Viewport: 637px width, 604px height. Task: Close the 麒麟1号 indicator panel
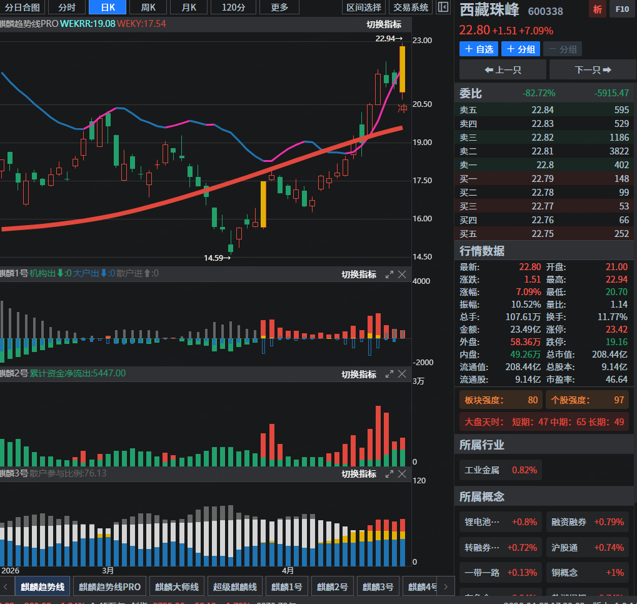click(x=402, y=274)
